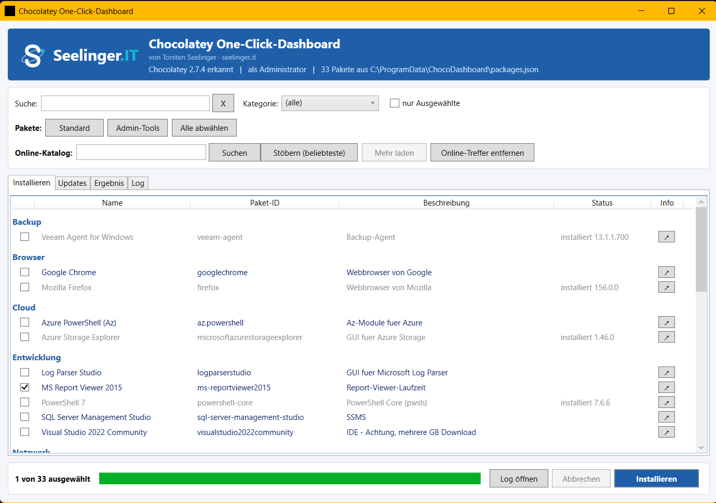Click the list scroll-down arrow
Viewport: 716px width, 503px height.
coord(701,447)
